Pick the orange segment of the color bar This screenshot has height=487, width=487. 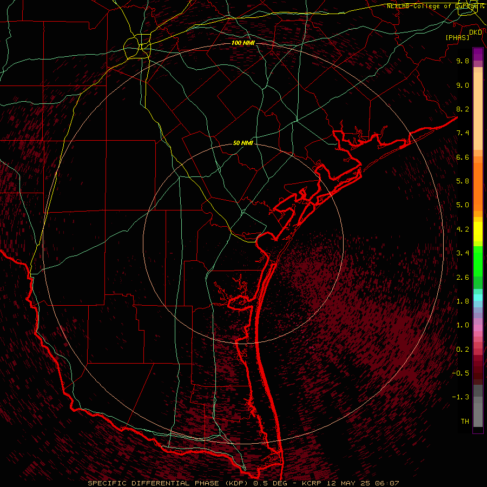pyautogui.click(x=478, y=186)
